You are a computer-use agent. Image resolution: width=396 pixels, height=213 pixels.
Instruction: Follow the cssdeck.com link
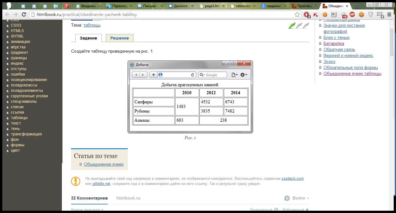tap(293, 178)
